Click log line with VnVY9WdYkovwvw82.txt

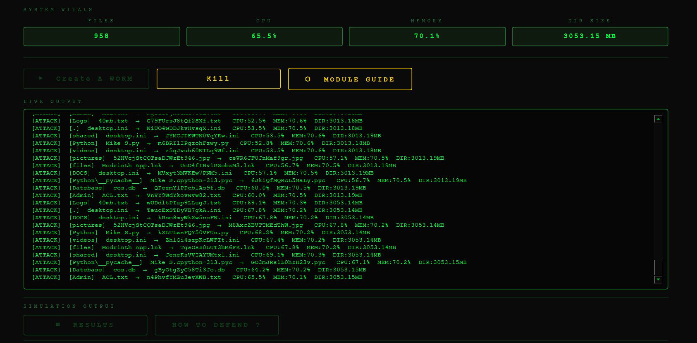pos(197,195)
